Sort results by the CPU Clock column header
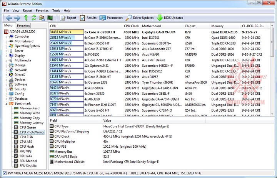 pos(132,26)
